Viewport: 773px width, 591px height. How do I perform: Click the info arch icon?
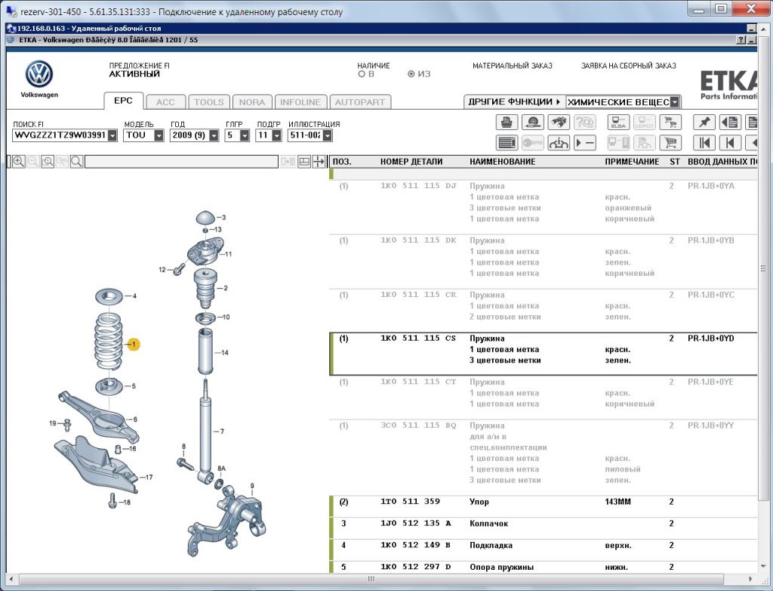tap(559, 143)
